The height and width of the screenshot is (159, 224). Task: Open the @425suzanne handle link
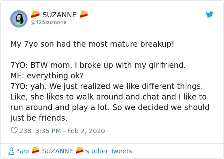pos(48,22)
